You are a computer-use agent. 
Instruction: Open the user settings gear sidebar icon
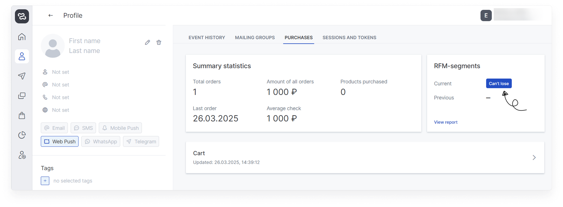click(22, 155)
